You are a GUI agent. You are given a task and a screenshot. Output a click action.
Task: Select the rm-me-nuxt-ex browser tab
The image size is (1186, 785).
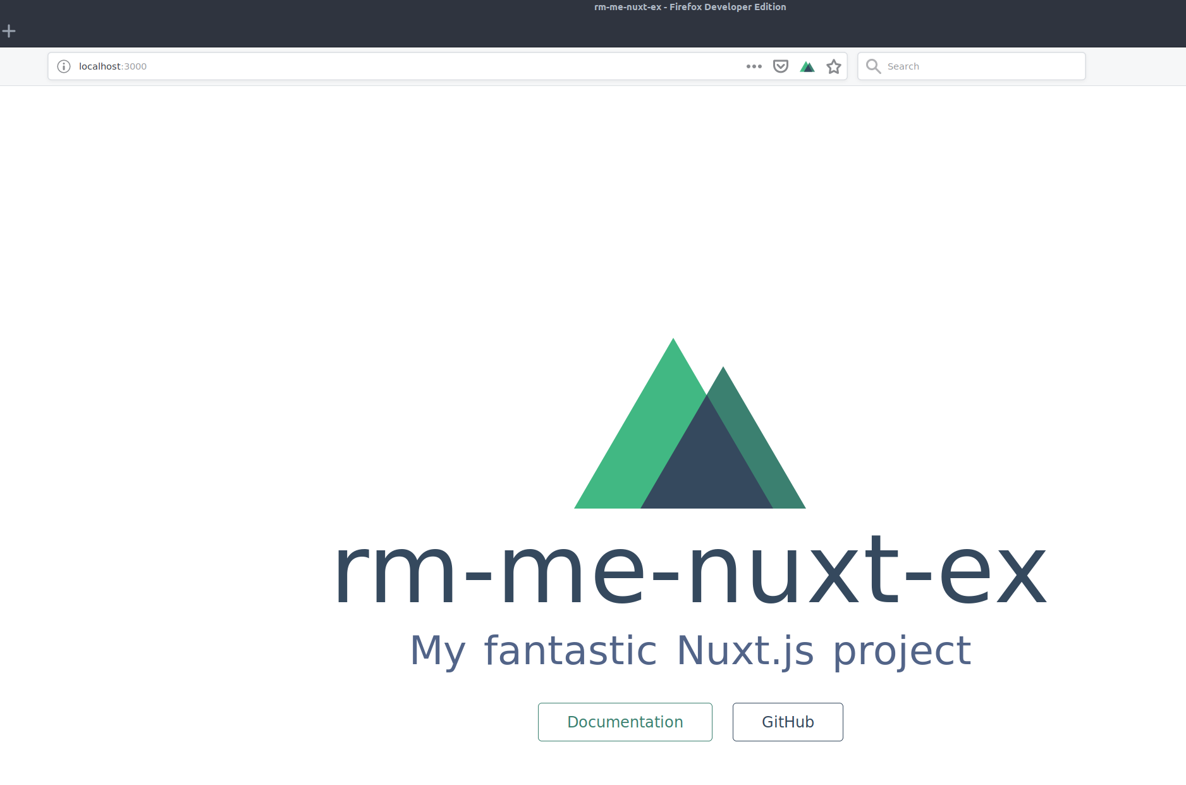pos(689,7)
